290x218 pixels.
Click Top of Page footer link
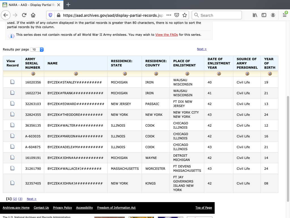[203, 207]
